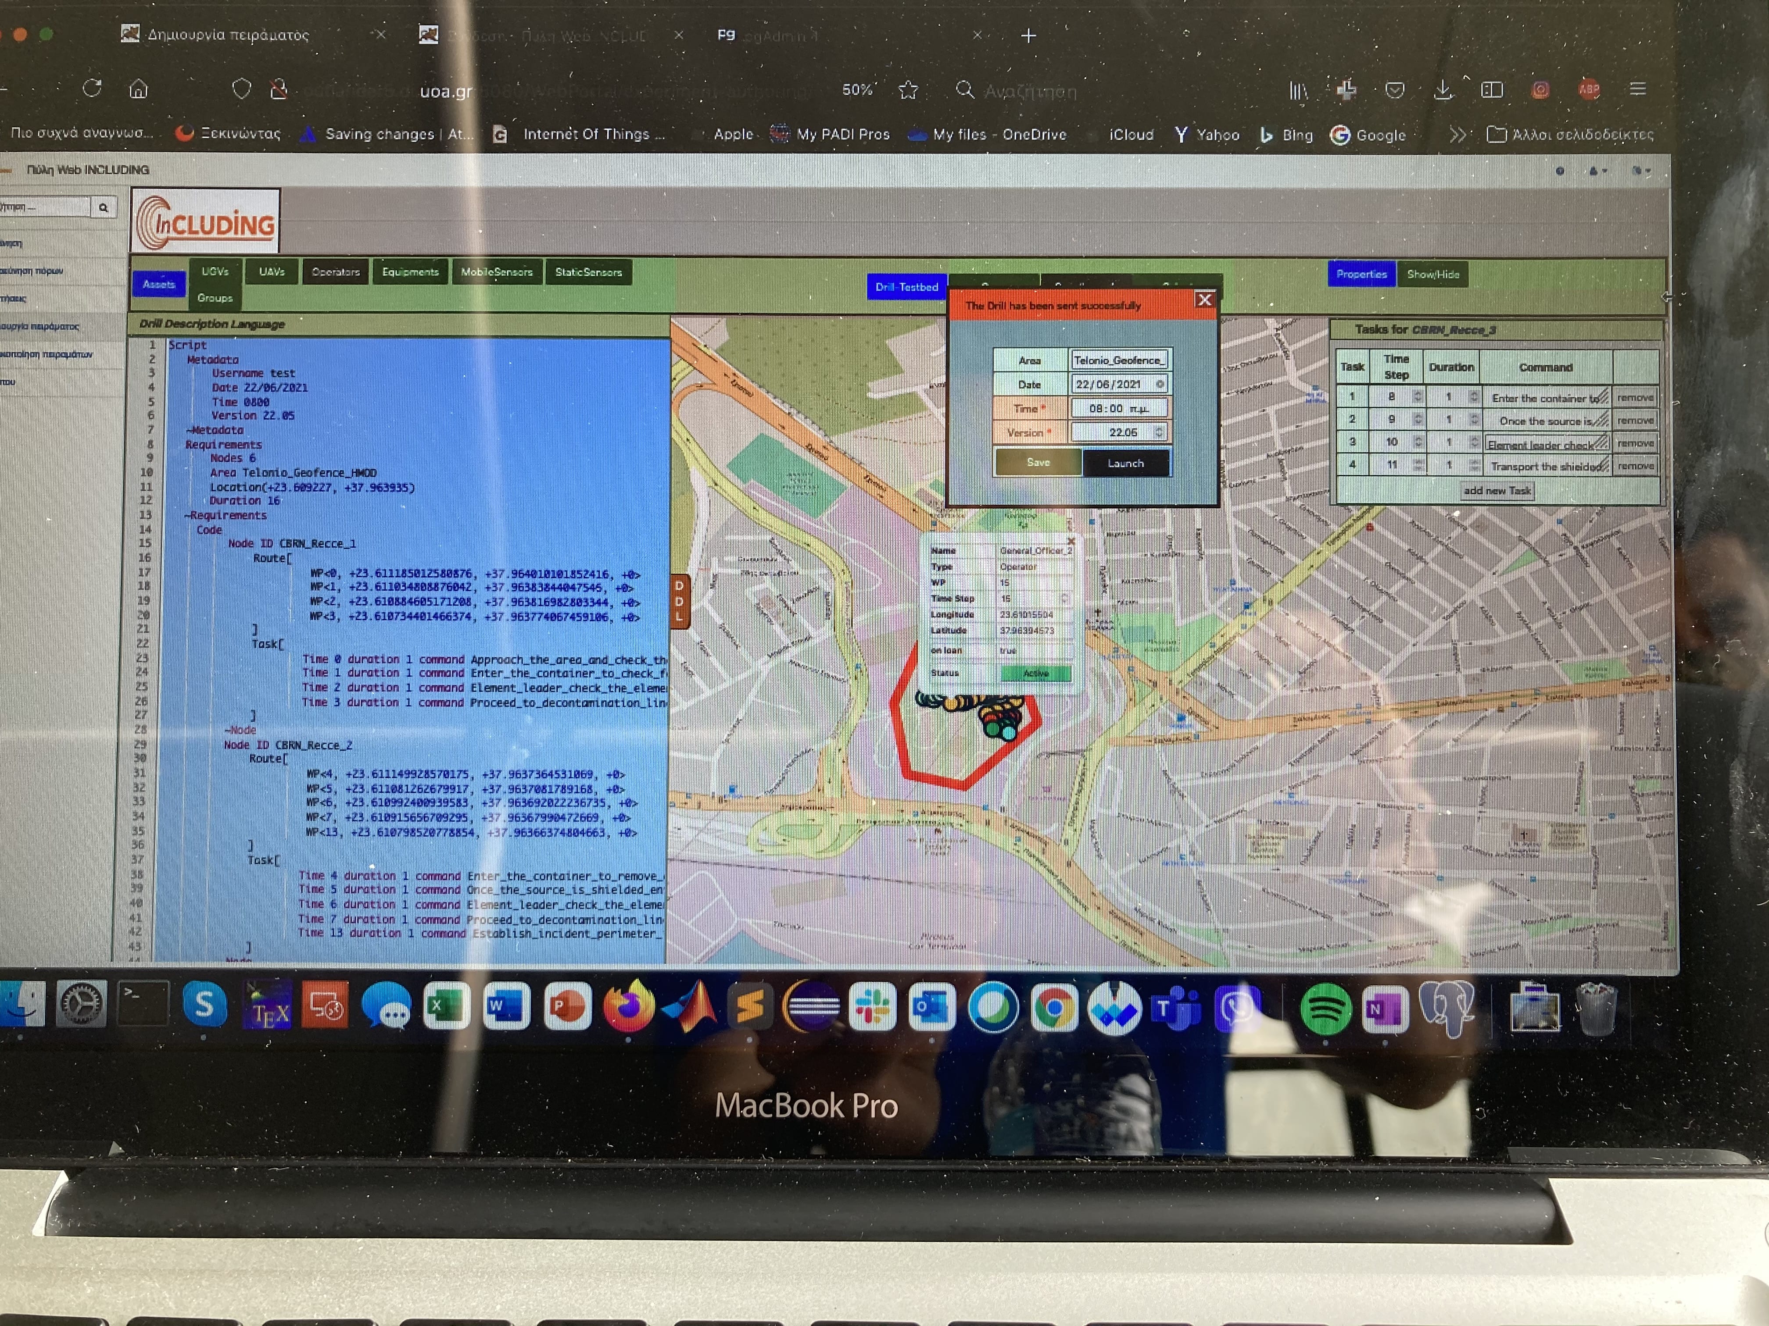
Task: Open the Drill-Testbed tab
Action: 906,287
